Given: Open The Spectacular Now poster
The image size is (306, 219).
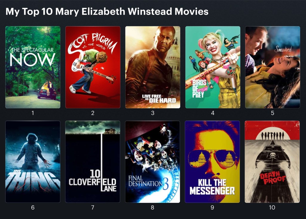Looking at the screenshot, I should (x=33, y=67).
